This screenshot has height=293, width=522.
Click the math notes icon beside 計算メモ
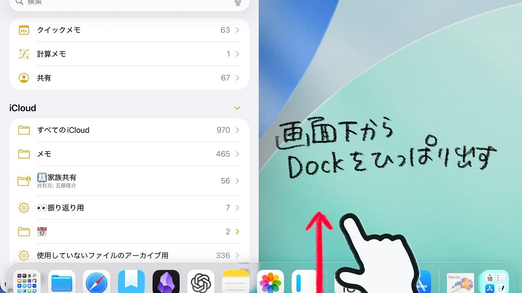point(24,54)
